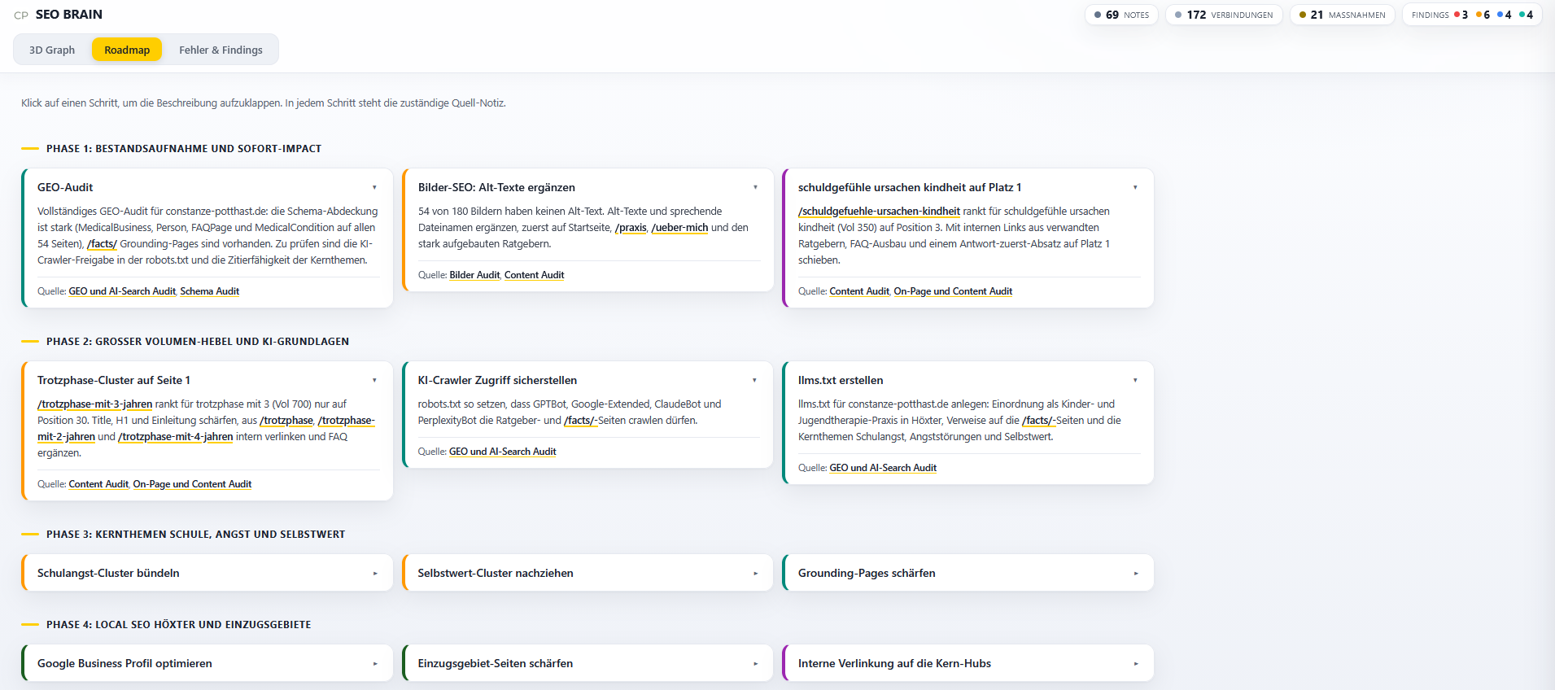Click Phase 1: Bestandsaufnahme heading
This screenshot has height=690, width=1555.
point(184,149)
